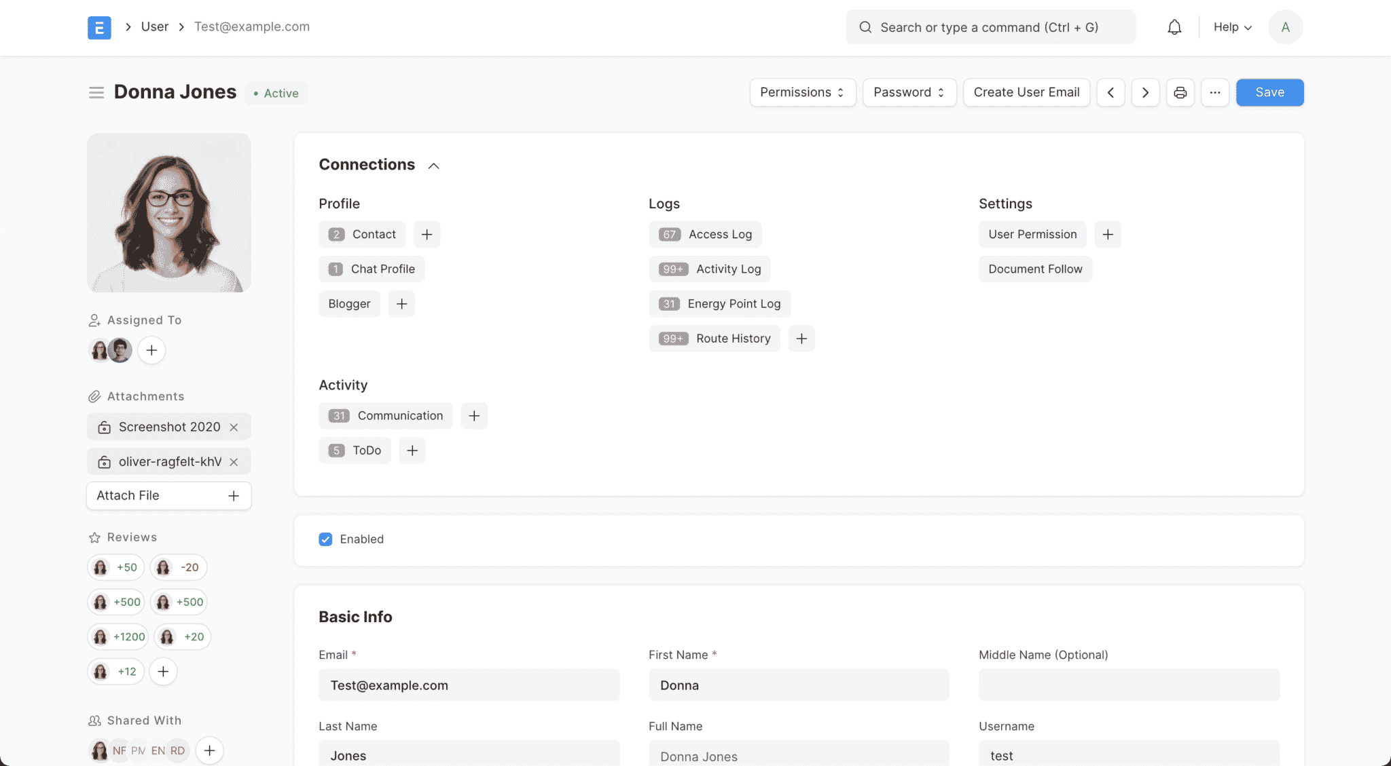Viewport: 1391px width, 766px height.
Task: Collapse the Connections section chevron
Action: (434, 165)
